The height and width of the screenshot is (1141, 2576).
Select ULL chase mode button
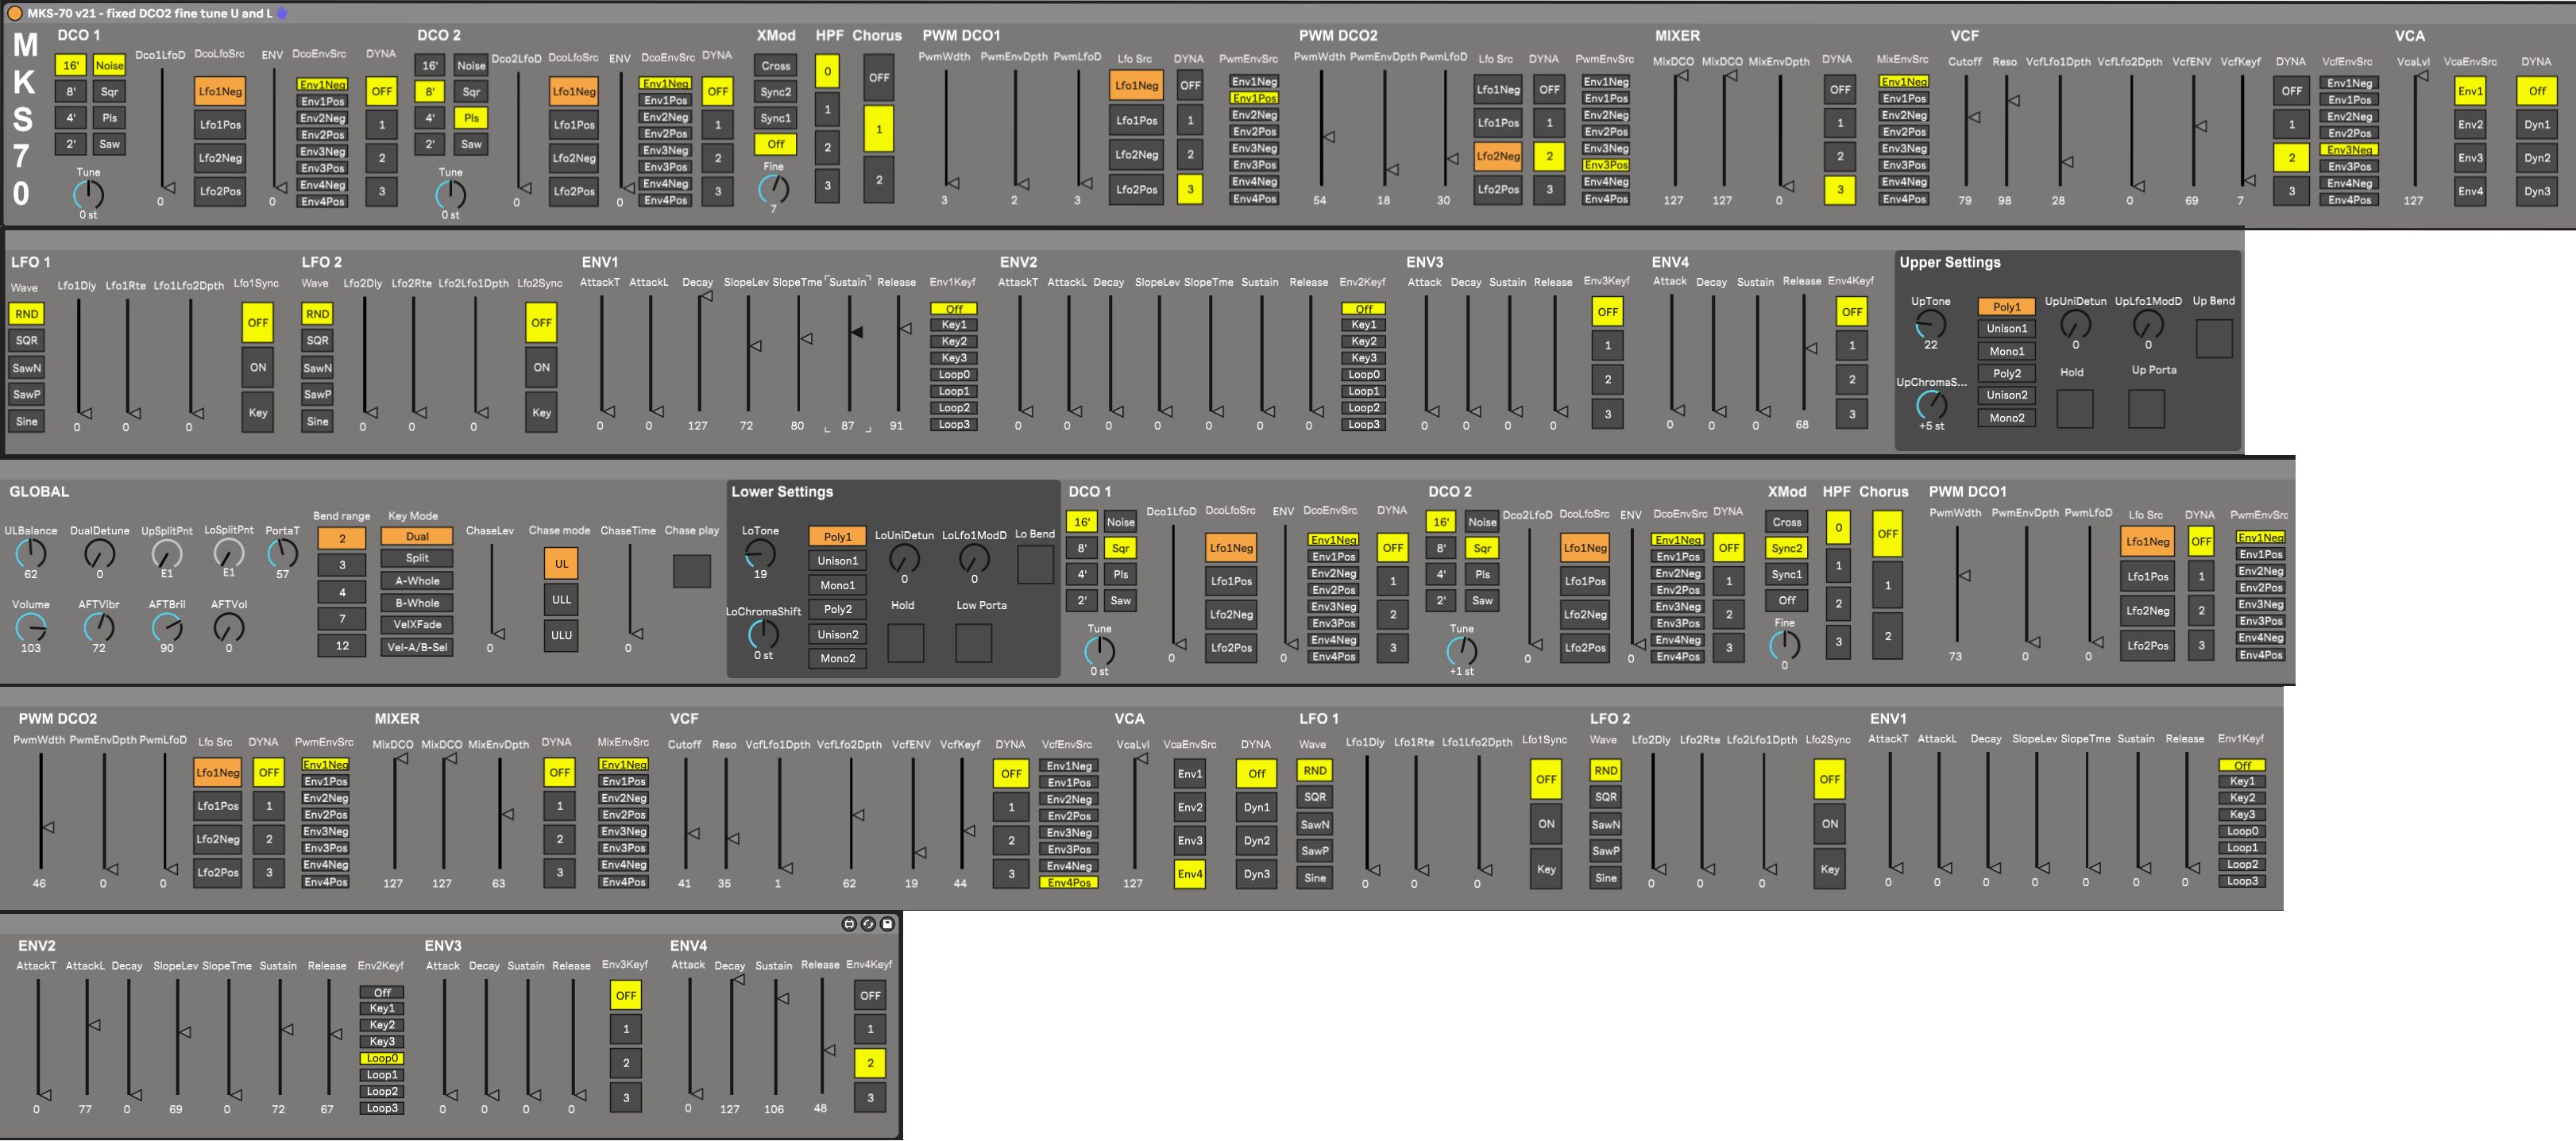[561, 599]
